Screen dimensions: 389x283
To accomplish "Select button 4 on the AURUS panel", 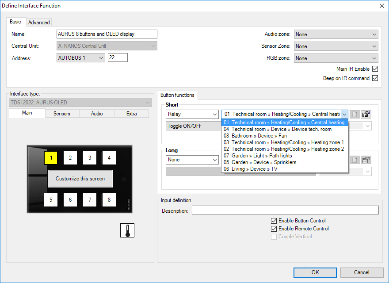I will (109, 157).
